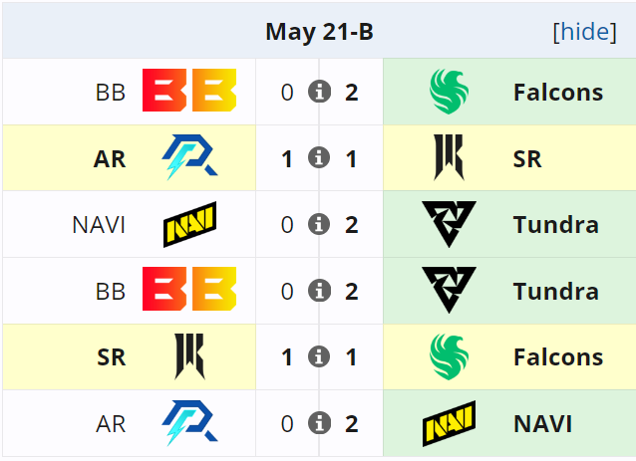The height and width of the screenshot is (461, 636).
Task: Click AR logo in AR vs SR row
Action: 189,158
